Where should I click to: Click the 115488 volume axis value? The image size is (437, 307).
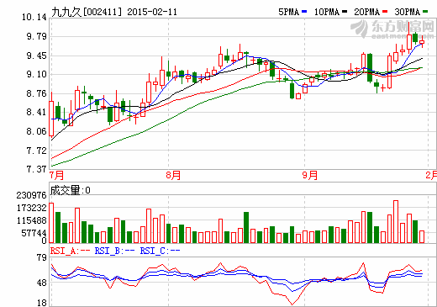(x=32, y=220)
